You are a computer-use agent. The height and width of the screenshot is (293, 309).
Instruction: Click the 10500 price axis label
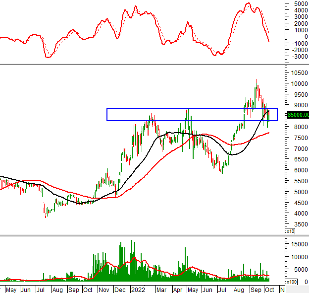point(299,73)
